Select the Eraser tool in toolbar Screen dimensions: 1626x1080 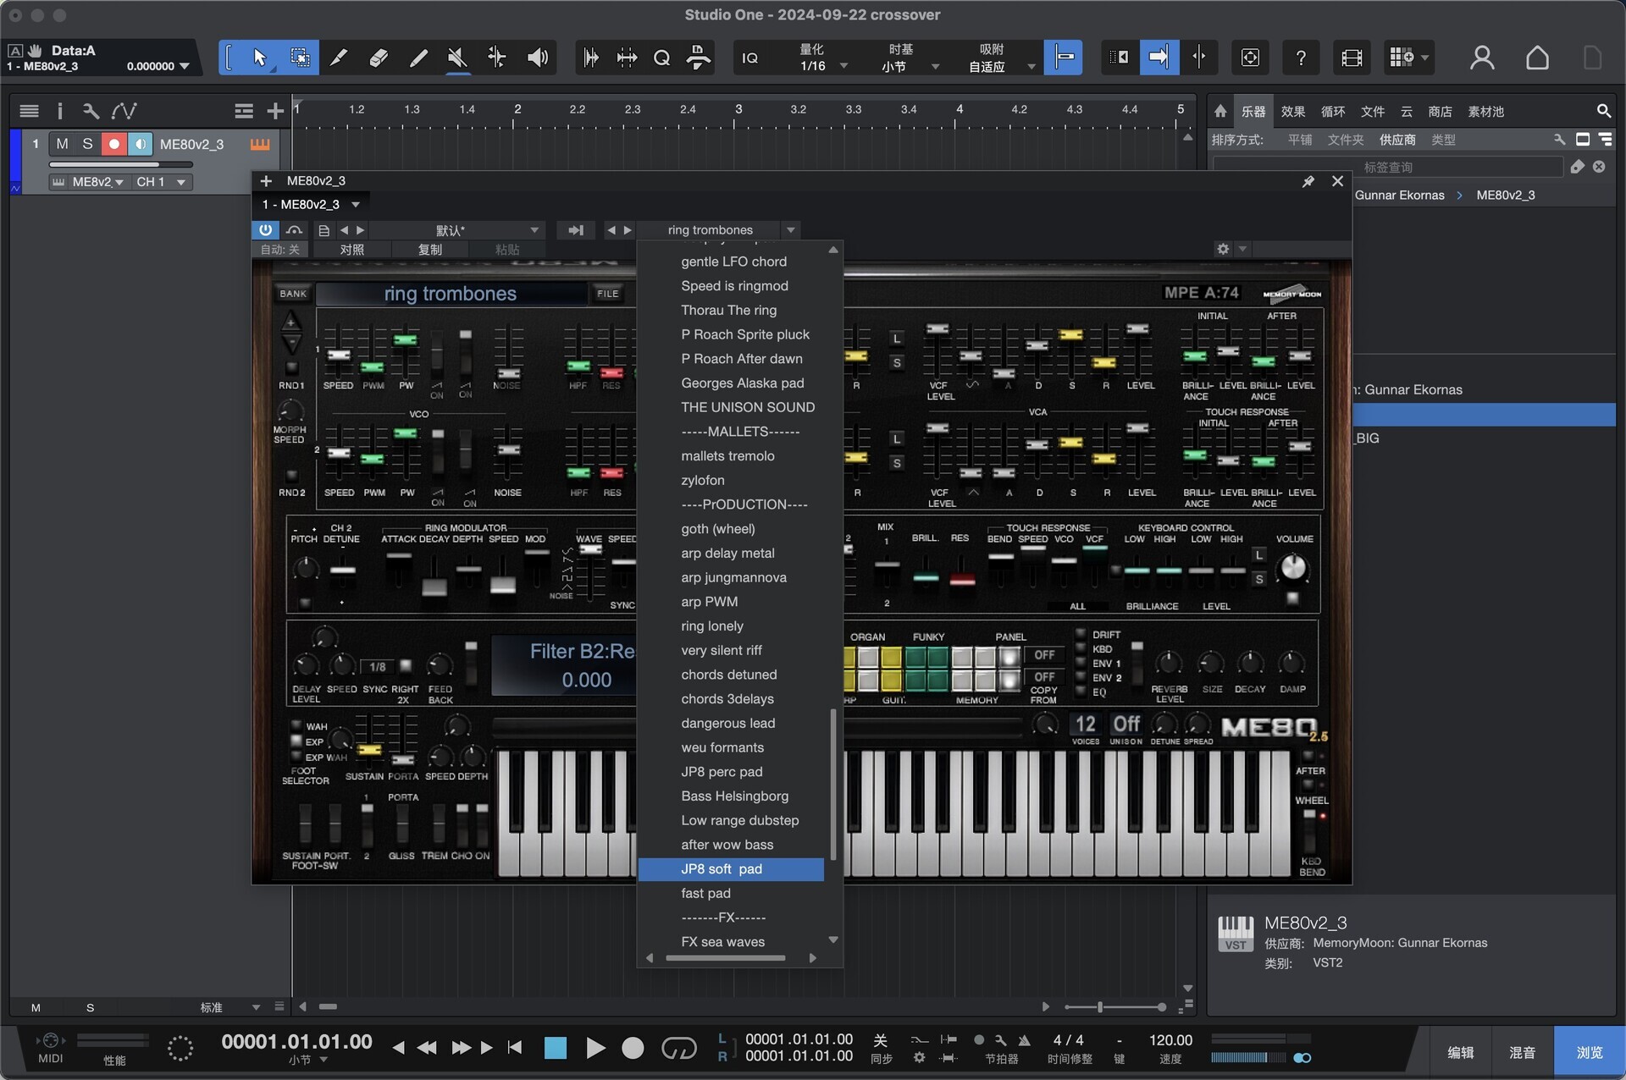pos(379,58)
